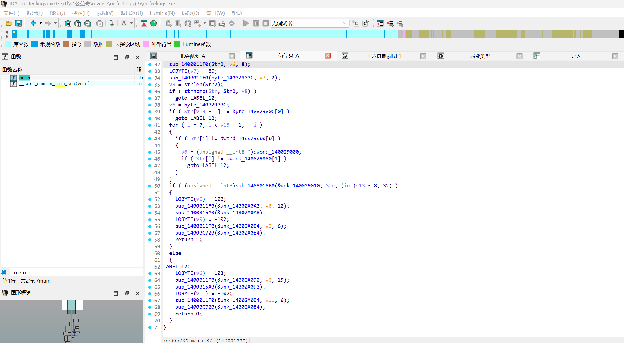Toggle breakpoint dot at line 50
Screen dimensions: 624x343
pyautogui.click(x=150, y=186)
